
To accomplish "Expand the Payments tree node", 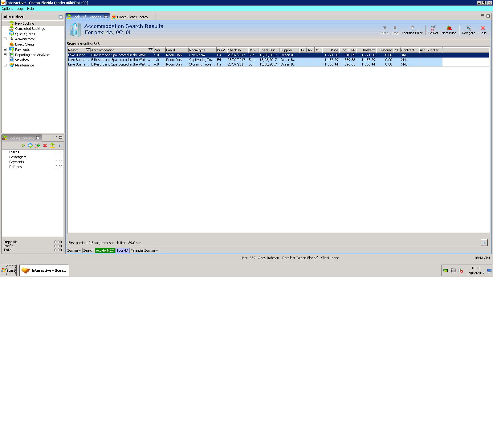I will [x=5, y=50].
